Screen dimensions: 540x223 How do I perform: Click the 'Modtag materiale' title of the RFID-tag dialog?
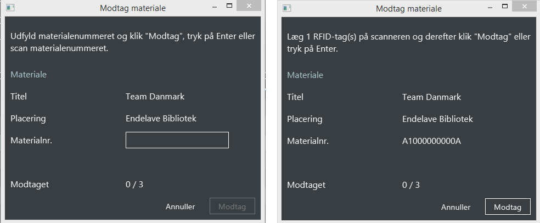[408, 8]
